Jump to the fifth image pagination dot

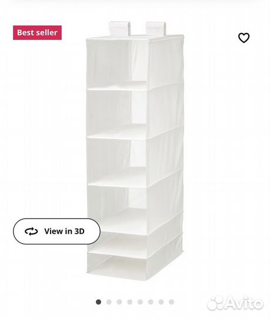point(140,302)
